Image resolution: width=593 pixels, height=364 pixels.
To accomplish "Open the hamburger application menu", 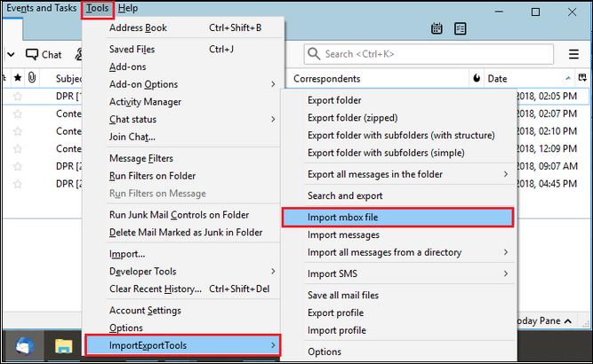I will point(573,54).
